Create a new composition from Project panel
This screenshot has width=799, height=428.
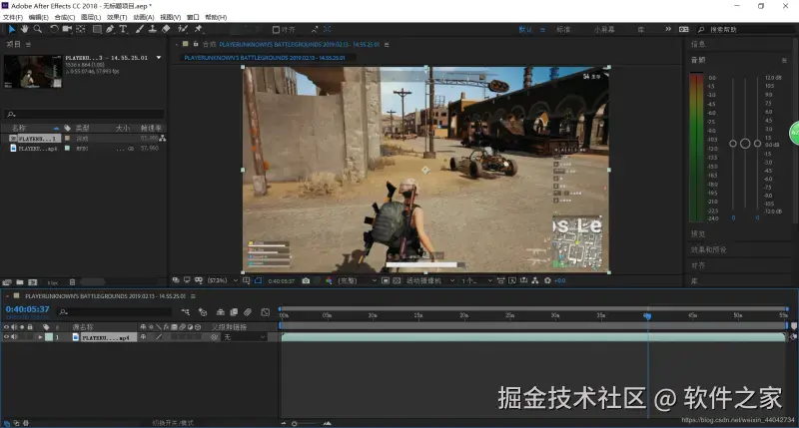(33, 282)
